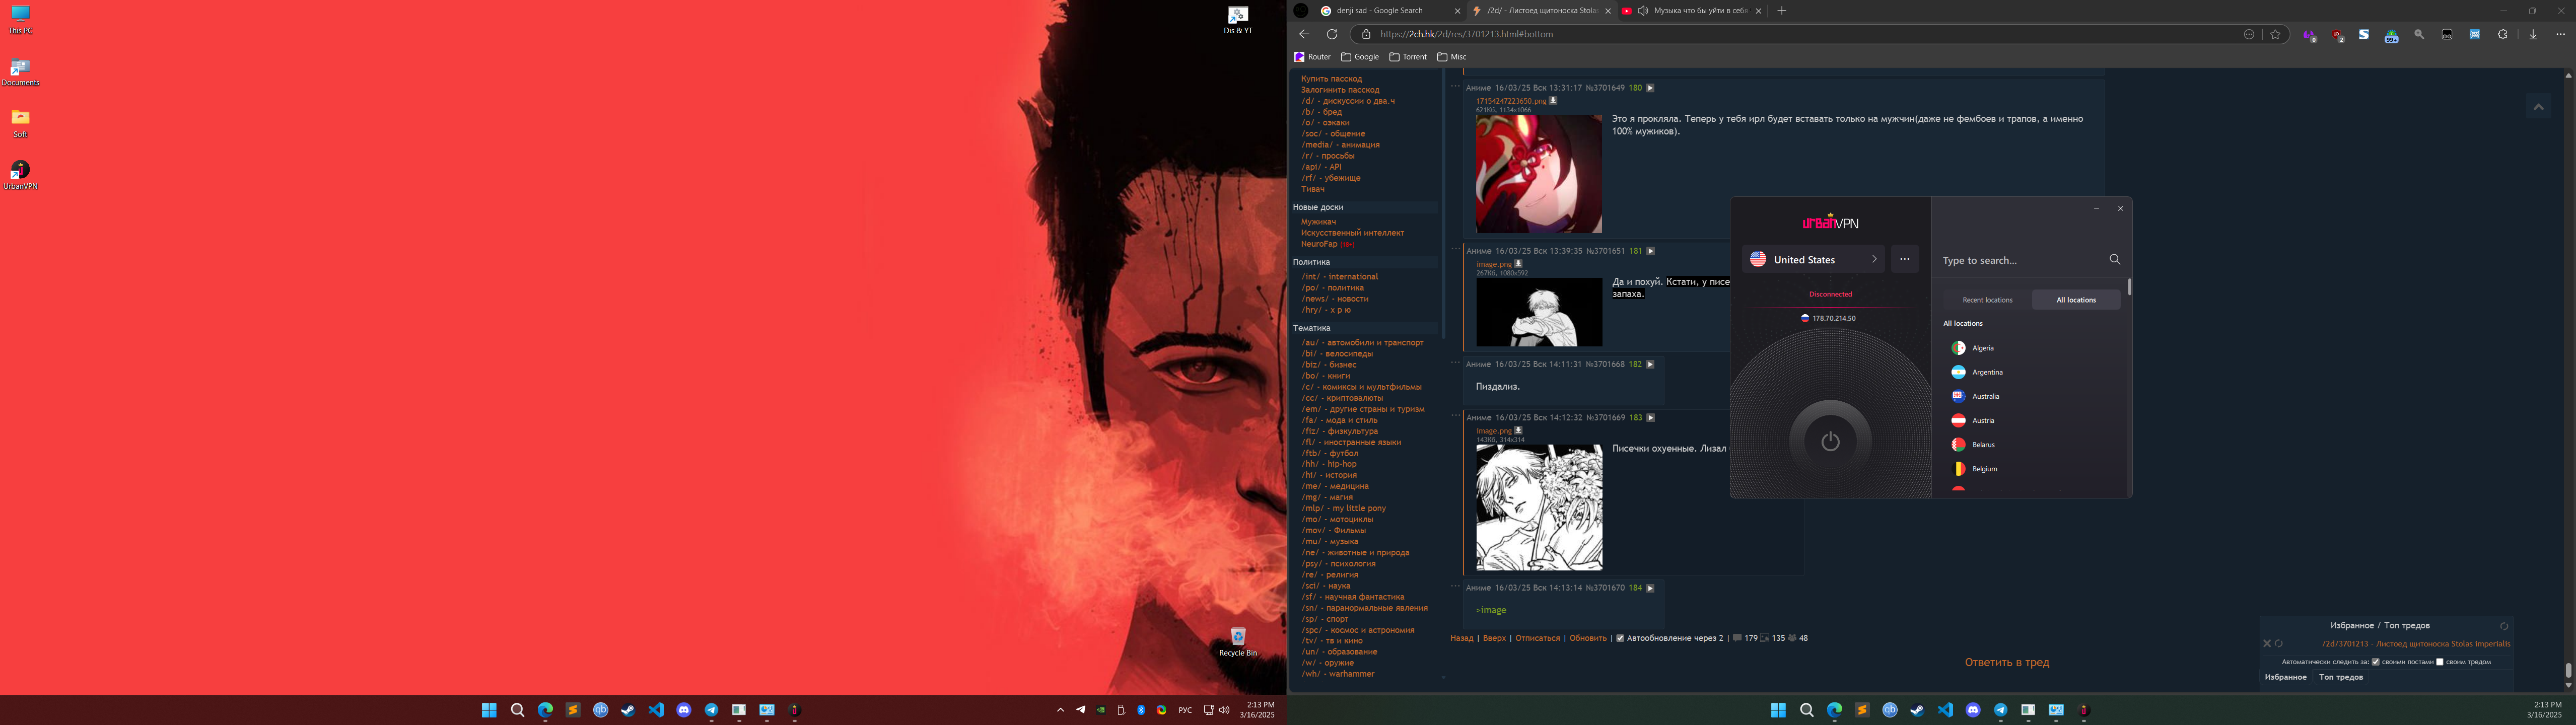Image resolution: width=2576 pixels, height=725 pixels.
Task: Open the 'Топ тредов' tab
Action: 2341,677
